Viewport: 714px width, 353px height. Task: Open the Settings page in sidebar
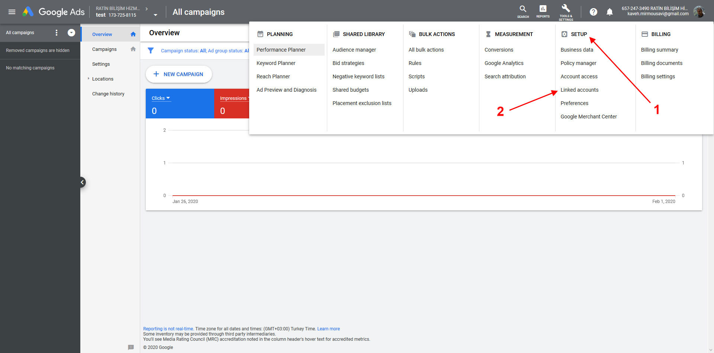pyautogui.click(x=101, y=64)
